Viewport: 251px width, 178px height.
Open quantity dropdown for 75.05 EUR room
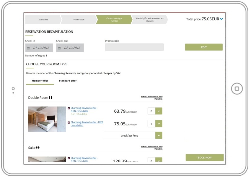point(159,124)
